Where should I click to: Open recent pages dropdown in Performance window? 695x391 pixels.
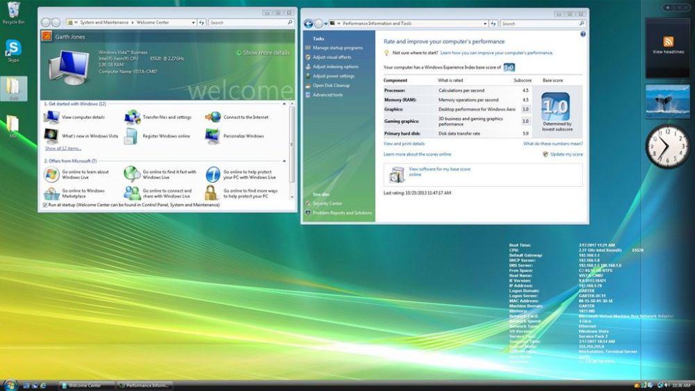pos(326,24)
